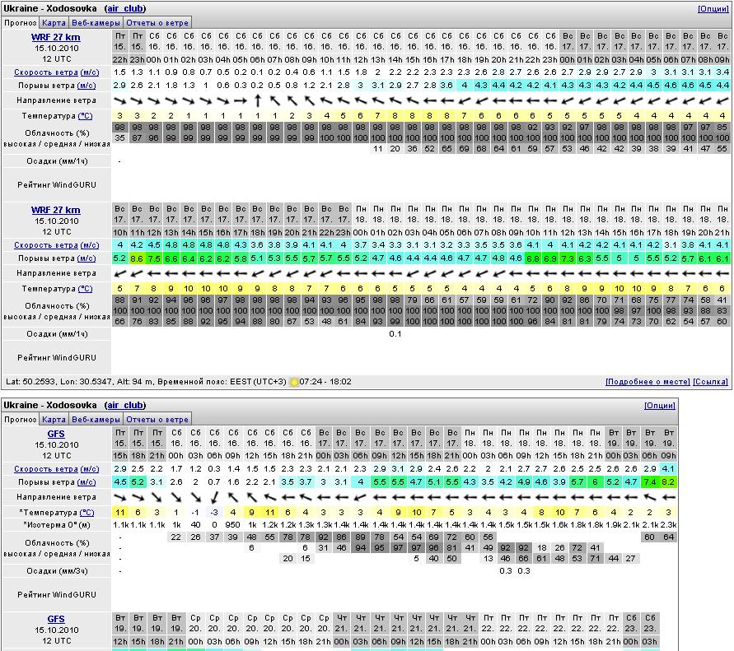This screenshot has width=734, height=651.
Task: Click the upward-pointing wind arrow in first WRF table
Action: point(257,100)
